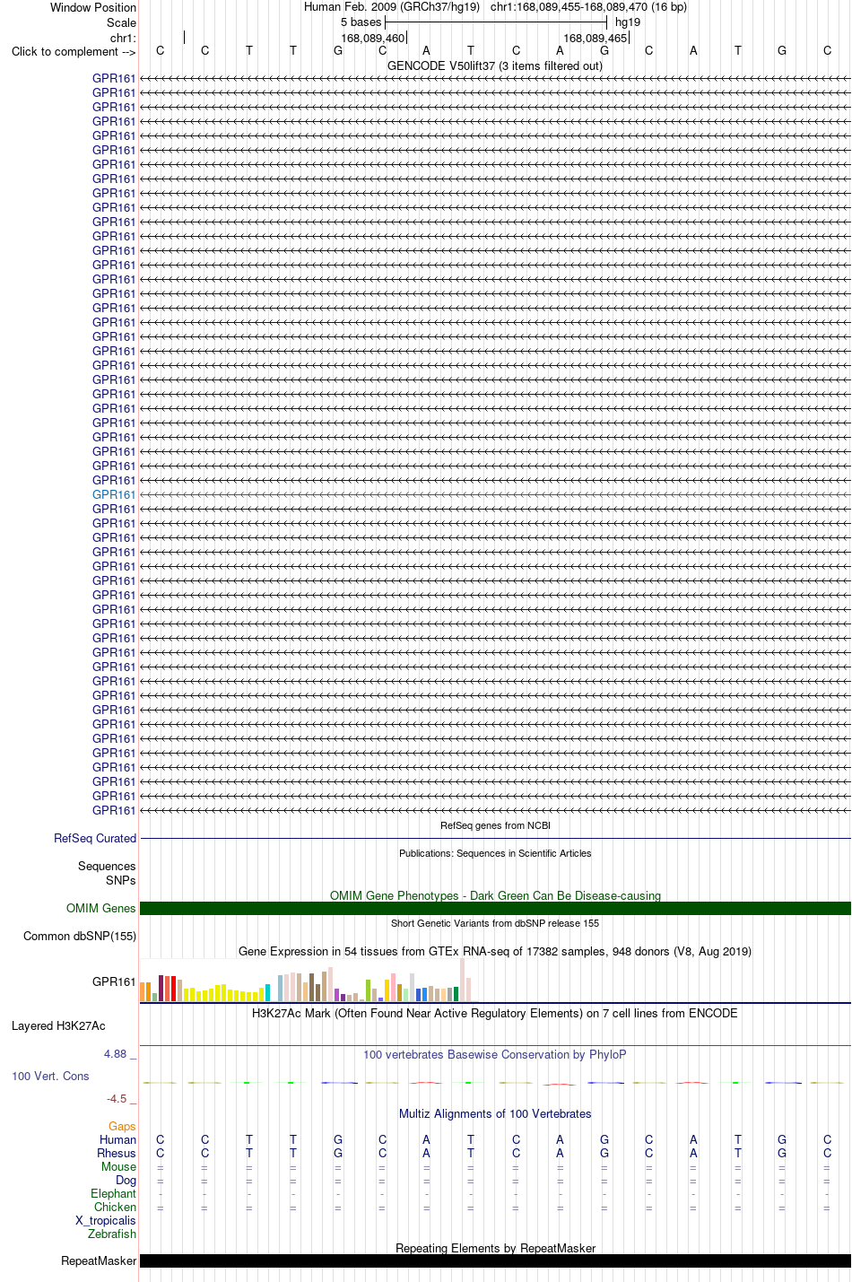Click the orange Gaps label

coord(122,1126)
